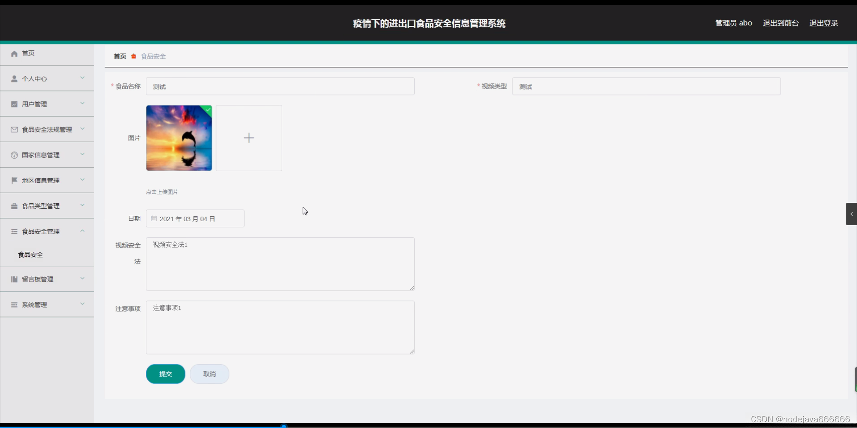857x428 pixels.
Task: Click 退出到前台 in the header
Action: [781, 23]
